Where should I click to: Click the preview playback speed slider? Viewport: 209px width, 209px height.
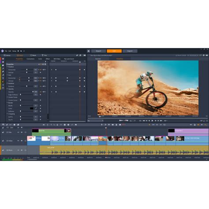[x=123, y=120]
